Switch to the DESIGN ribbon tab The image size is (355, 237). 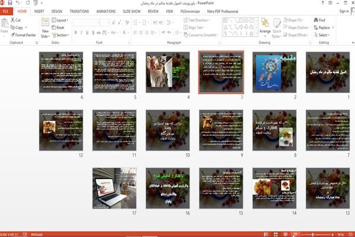pyautogui.click(x=57, y=11)
